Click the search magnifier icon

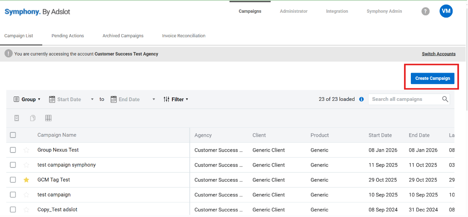[445, 99]
